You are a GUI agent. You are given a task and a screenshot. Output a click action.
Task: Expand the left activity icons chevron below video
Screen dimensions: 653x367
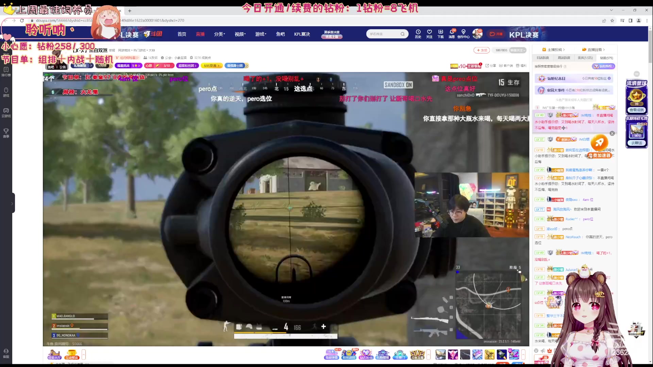[x=84, y=354]
